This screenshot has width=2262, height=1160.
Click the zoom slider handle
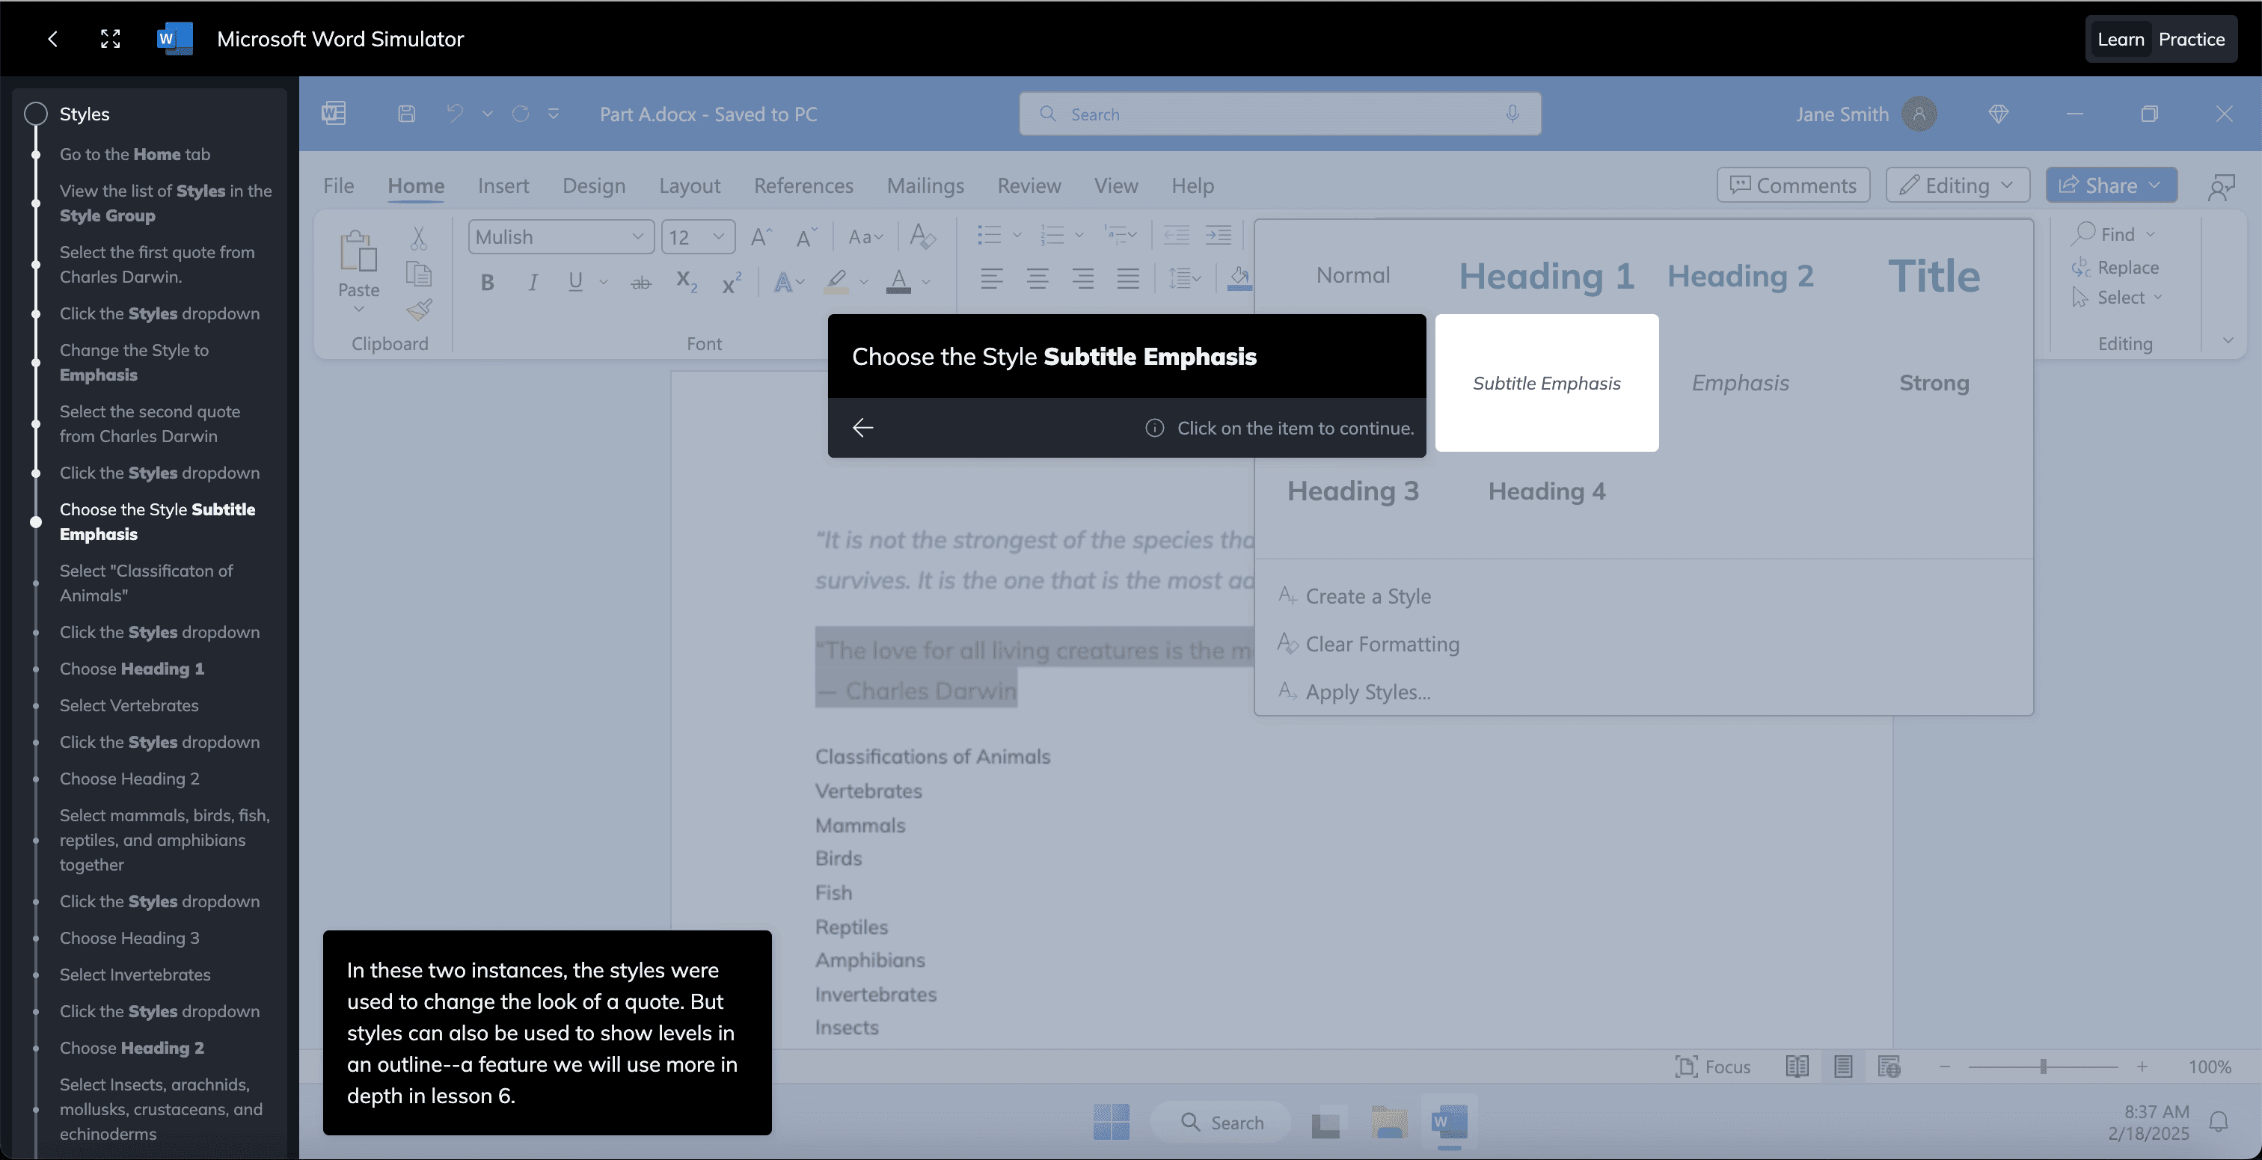(x=2044, y=1066)
